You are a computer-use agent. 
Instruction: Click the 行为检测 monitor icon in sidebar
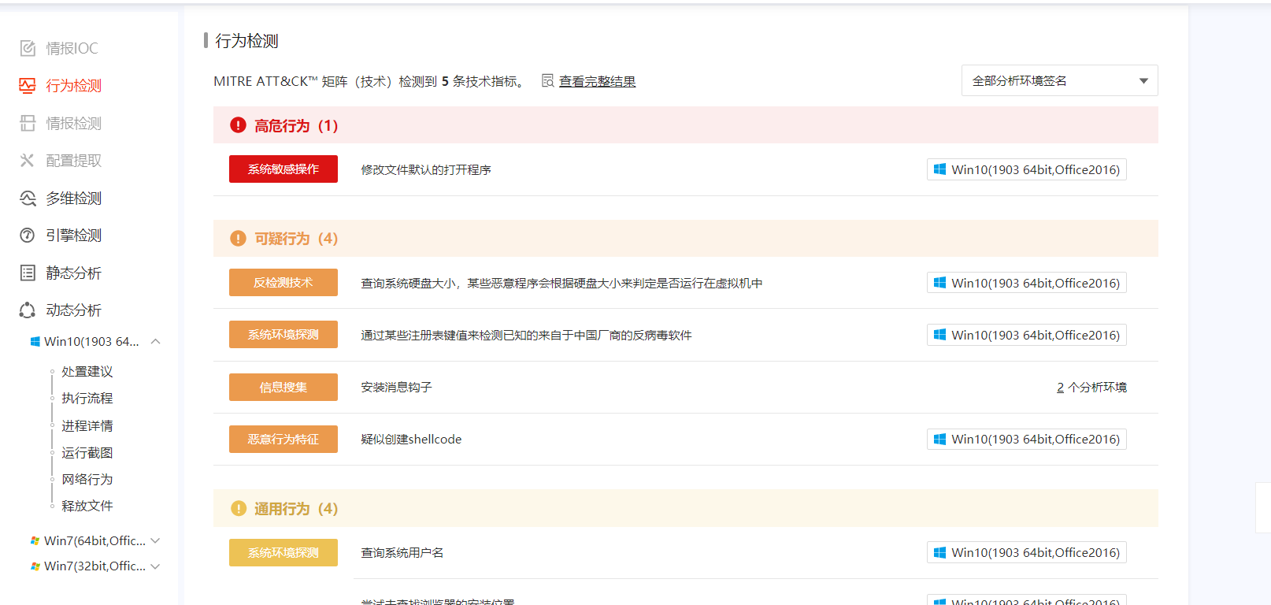coord(28,86)
